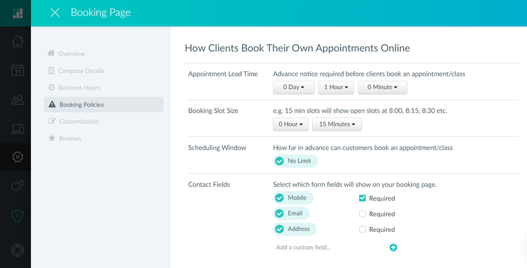Open the Reviews section
This screenshot has width=527, height=268.
coord(70,138)
